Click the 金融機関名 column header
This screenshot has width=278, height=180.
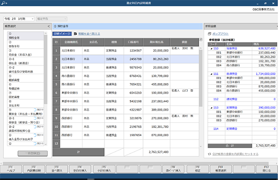[x=71, y=42]
